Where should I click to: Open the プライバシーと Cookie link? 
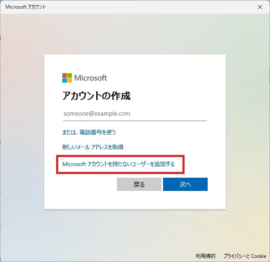[x=245, y=256]
